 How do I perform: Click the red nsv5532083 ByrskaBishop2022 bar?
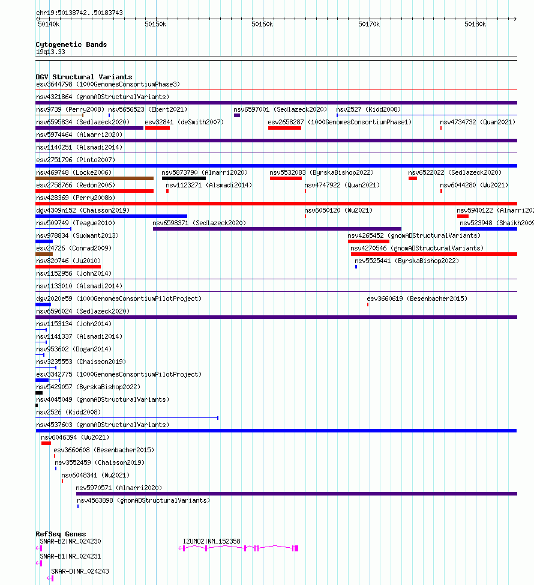[x=286, y=178]
